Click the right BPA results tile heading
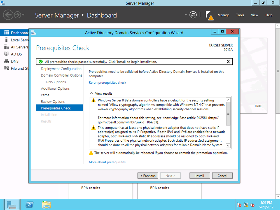Image resolution: width=280 pixels, height=210 pixels. click(x=160, y=188)
